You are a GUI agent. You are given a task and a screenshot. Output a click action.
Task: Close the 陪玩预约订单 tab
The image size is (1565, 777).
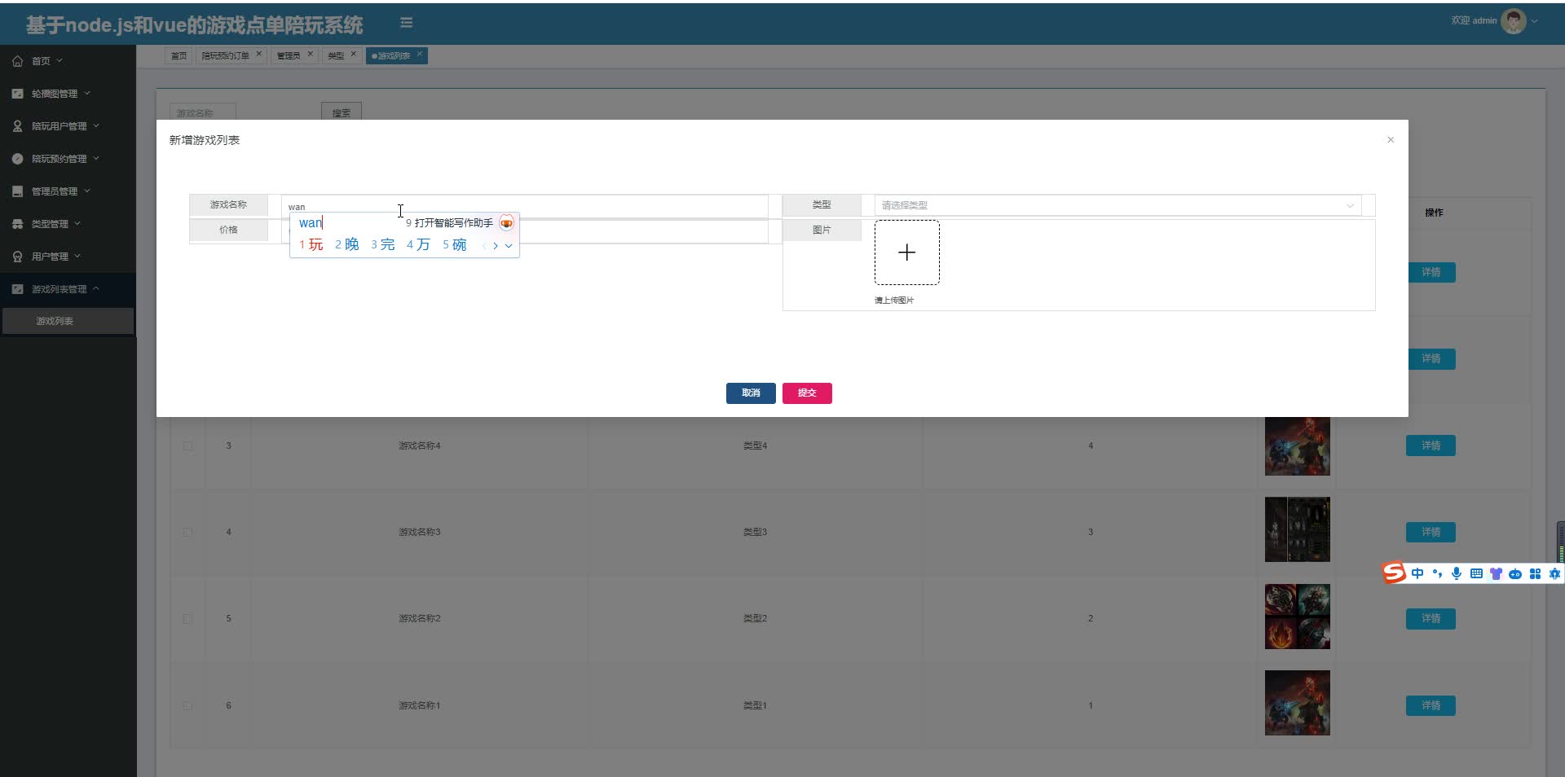(259, 54)
